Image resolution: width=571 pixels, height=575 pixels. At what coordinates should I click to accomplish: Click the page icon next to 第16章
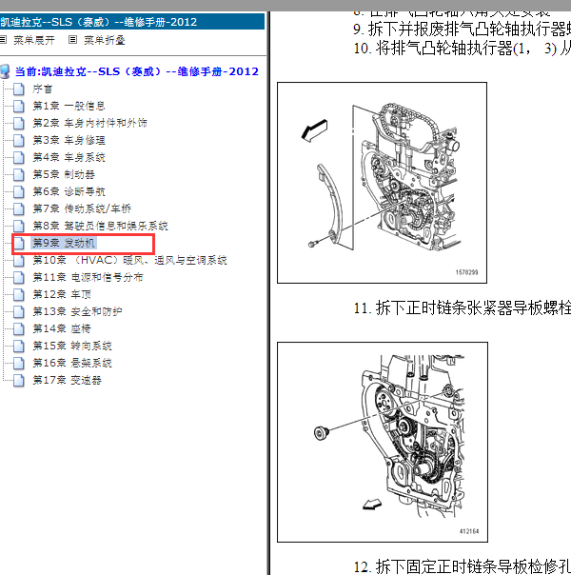[19, 363]
